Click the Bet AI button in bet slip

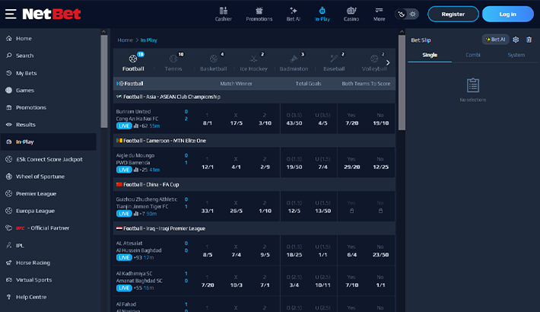[x=495, y=40]
